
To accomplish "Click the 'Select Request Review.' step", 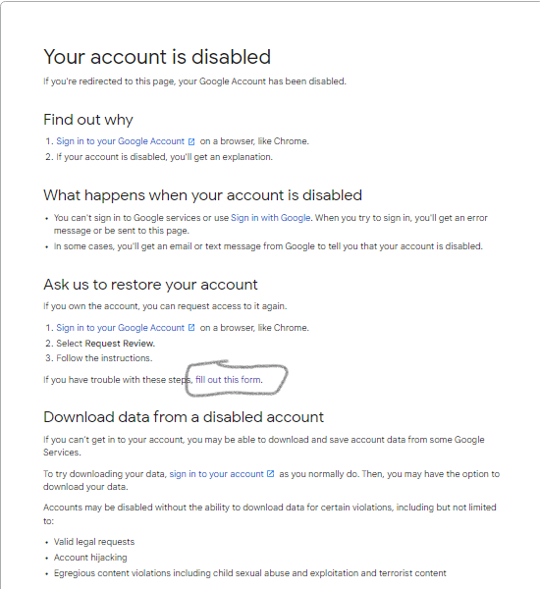I will pyautogui.click(x=106, y=344).
